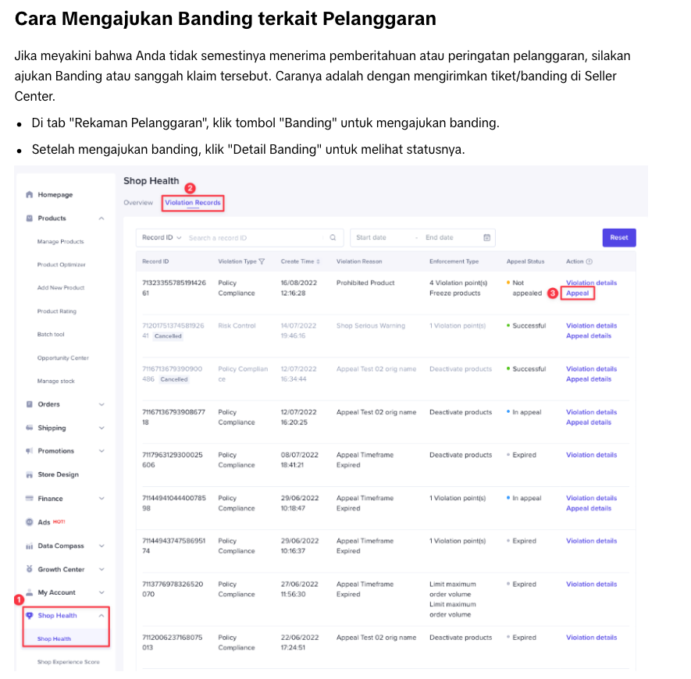Image resolution: width=691 pixels, height=679 pixels.
Task: Click the Appeal link for Prohibited Product
Action: point(578,293)
